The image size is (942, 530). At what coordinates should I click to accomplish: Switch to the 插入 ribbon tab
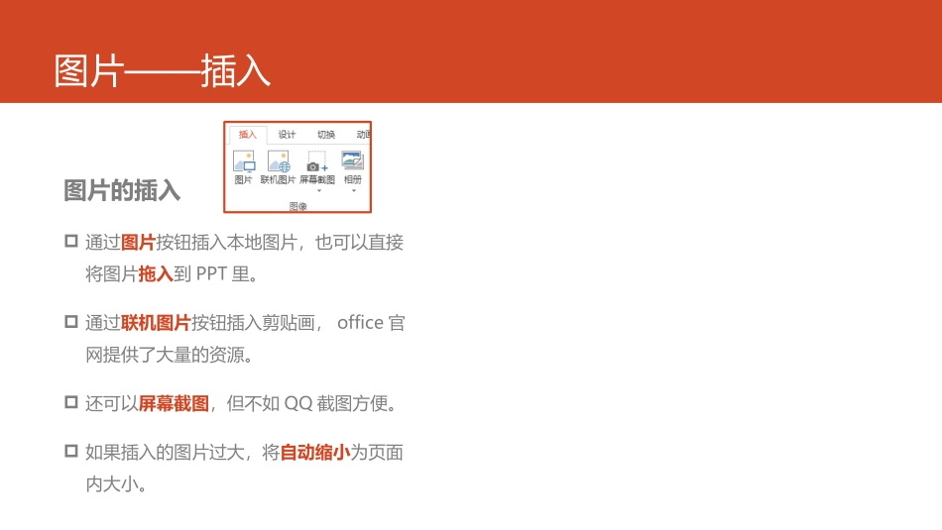tap(248, 135)
